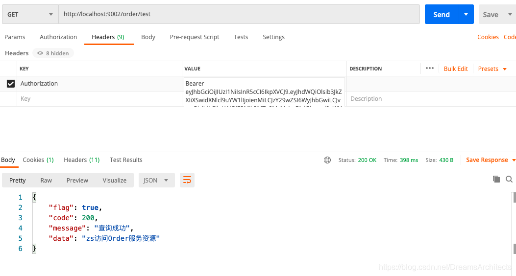Click the DESCRIPTION column header
This screenshot has height=276, width=516.
(x=366, y=69)
